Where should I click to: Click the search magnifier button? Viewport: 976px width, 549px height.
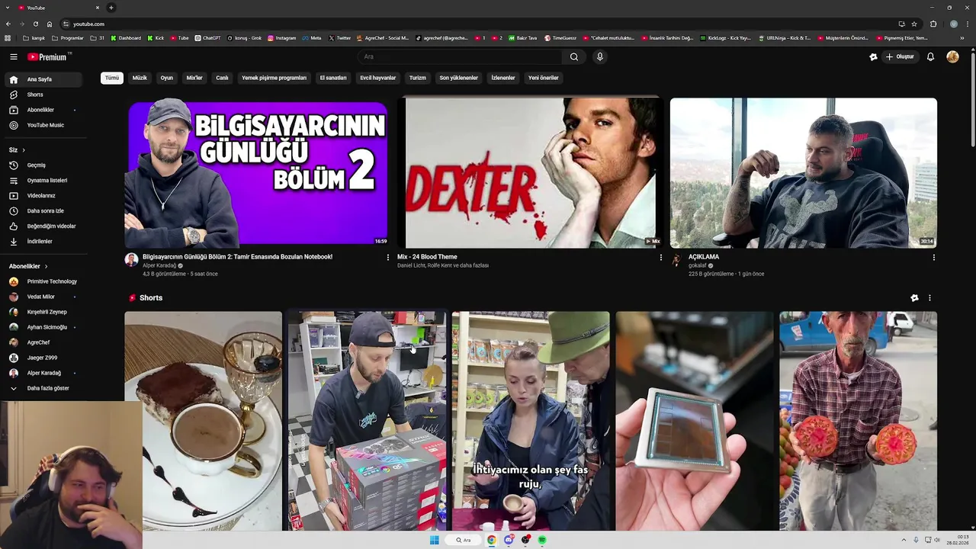pyautogui.click(x=574, y=56)
